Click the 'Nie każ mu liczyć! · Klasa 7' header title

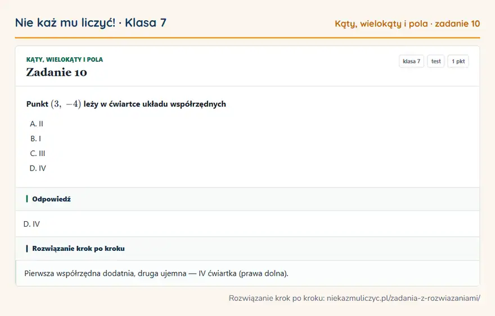tap(91, 22)
